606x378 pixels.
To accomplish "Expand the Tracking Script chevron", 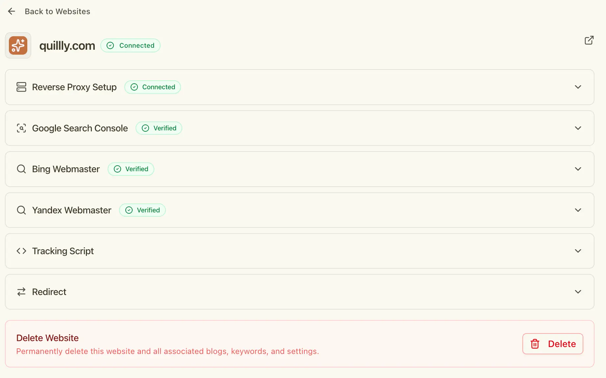I will [578, 251].
